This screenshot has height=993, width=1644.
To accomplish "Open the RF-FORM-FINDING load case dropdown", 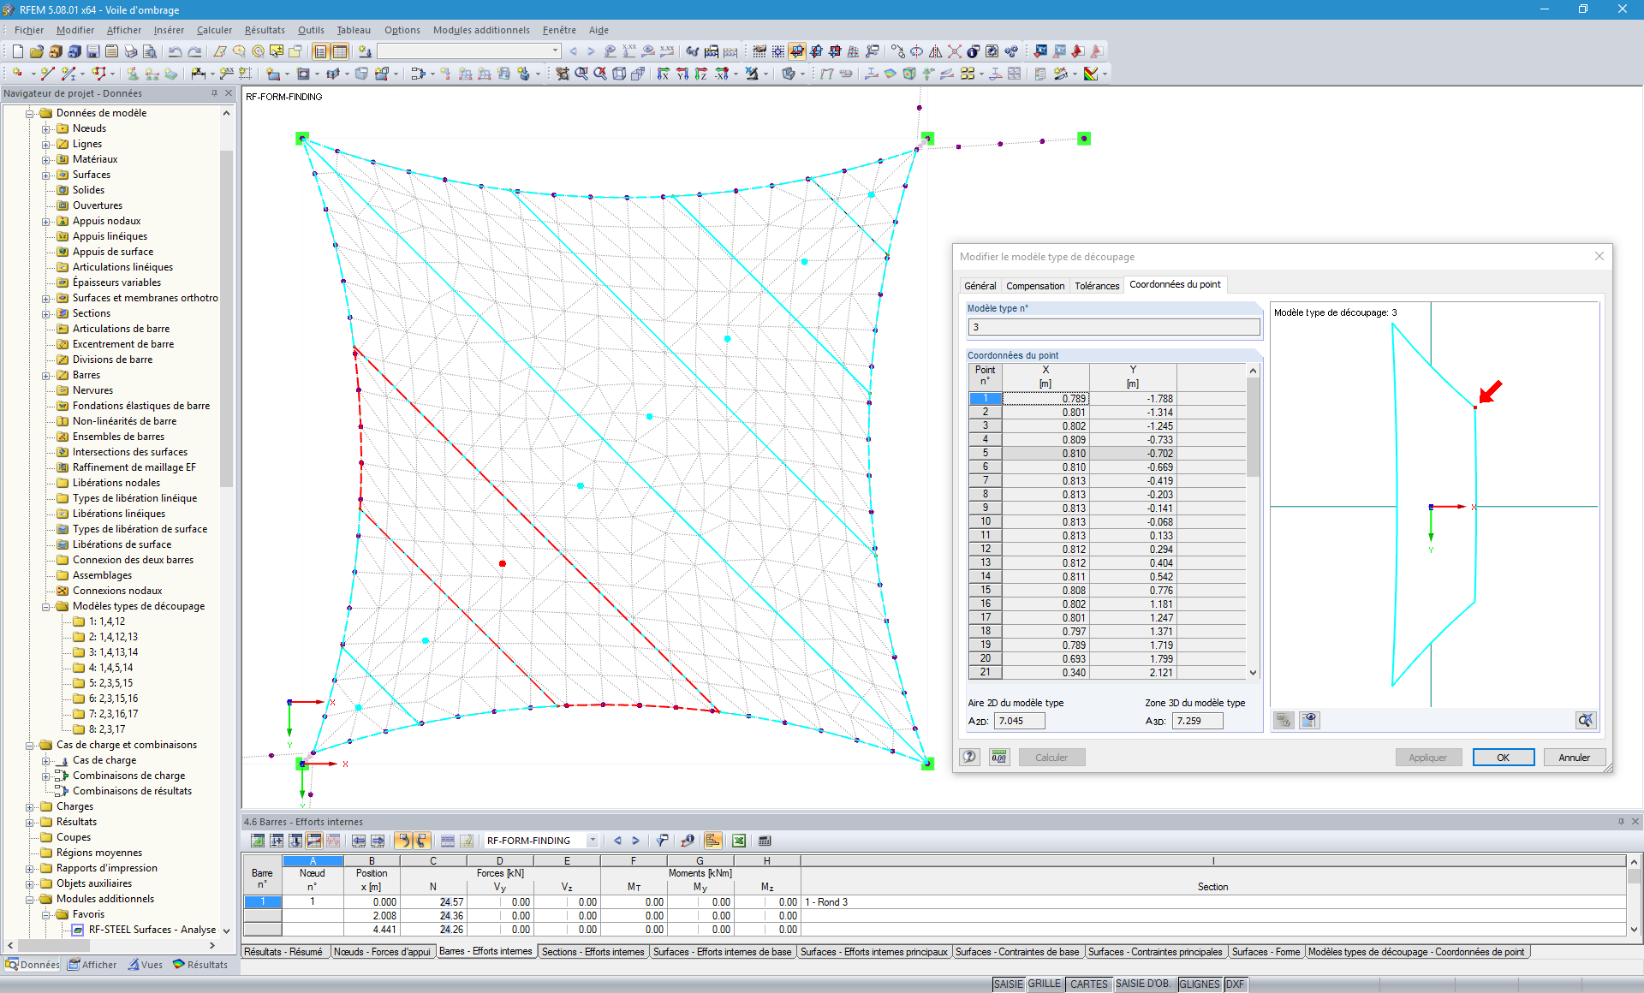I will click(x=591, y=840).
